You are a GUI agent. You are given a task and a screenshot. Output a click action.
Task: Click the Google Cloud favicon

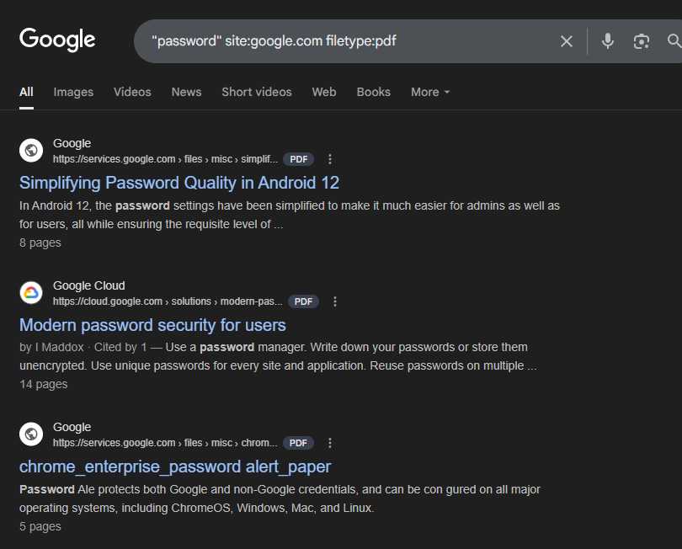pos(31,292)
